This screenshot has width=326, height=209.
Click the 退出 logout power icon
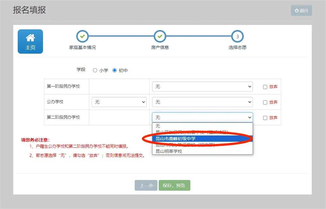[x=296, y=10]
